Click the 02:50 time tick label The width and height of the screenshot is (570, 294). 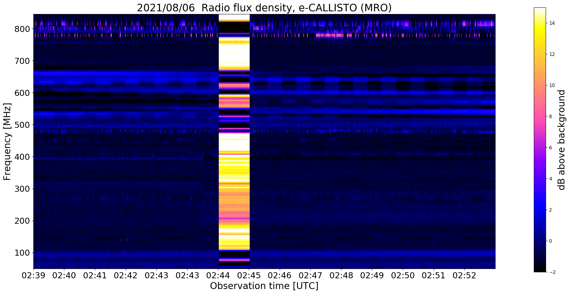(x=403, y=276)
